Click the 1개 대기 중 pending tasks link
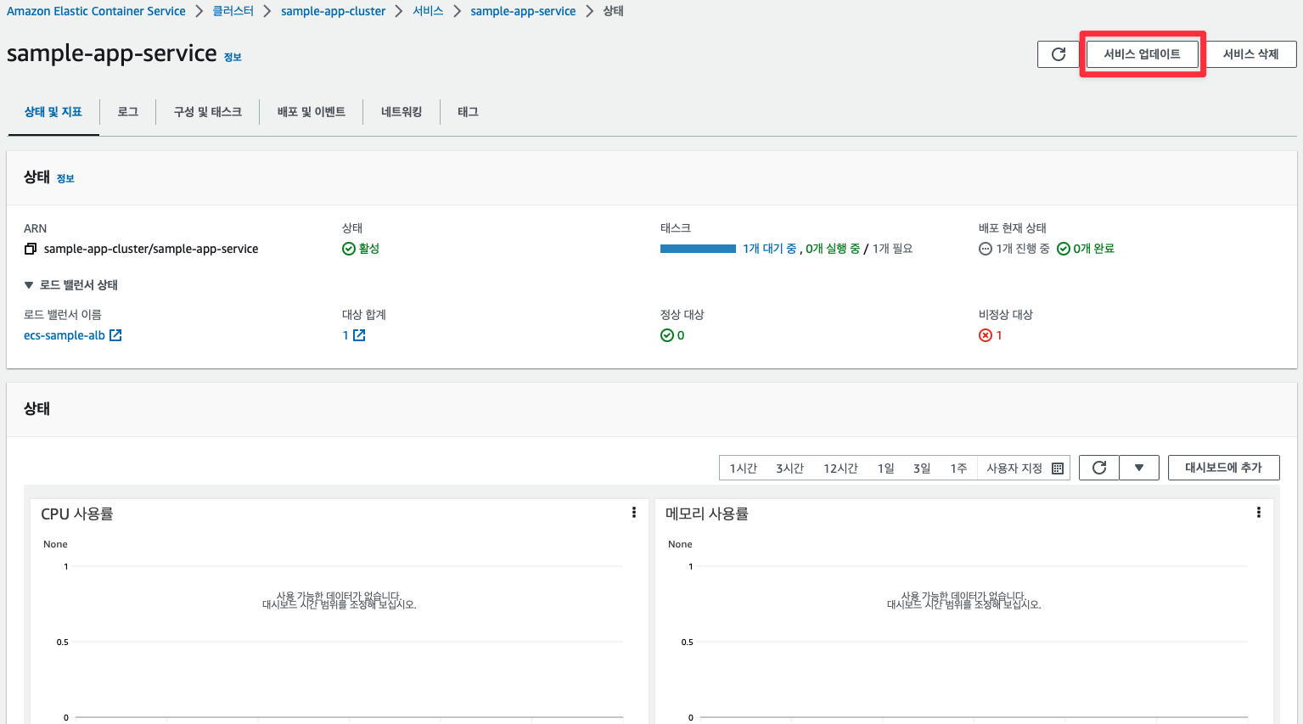Viewport: 1303px width, 724px height. coord(769,249)
